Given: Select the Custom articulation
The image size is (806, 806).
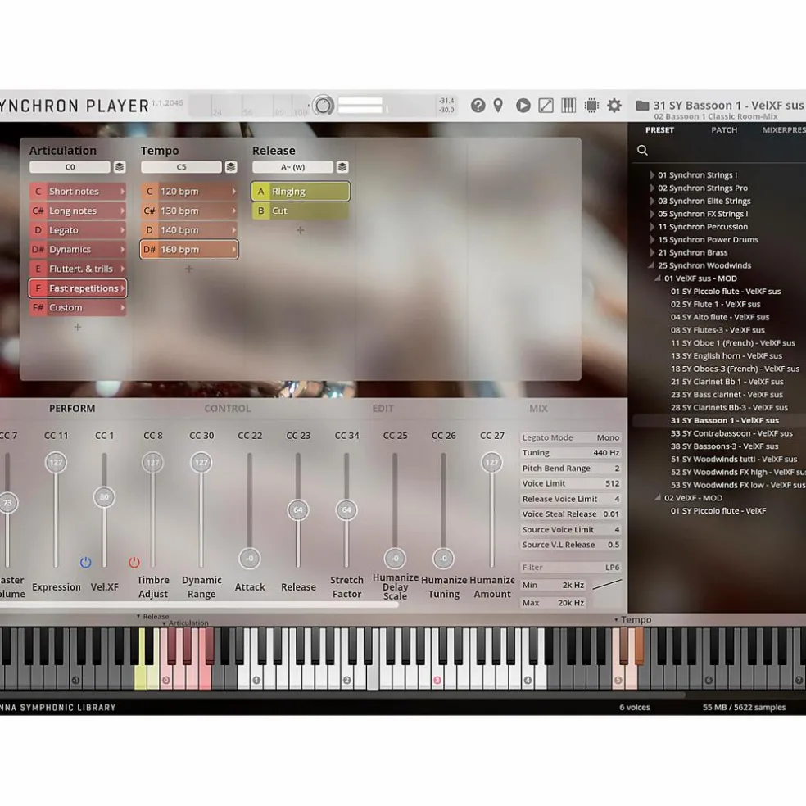Looking at the screenshot, I should point(78,307).
